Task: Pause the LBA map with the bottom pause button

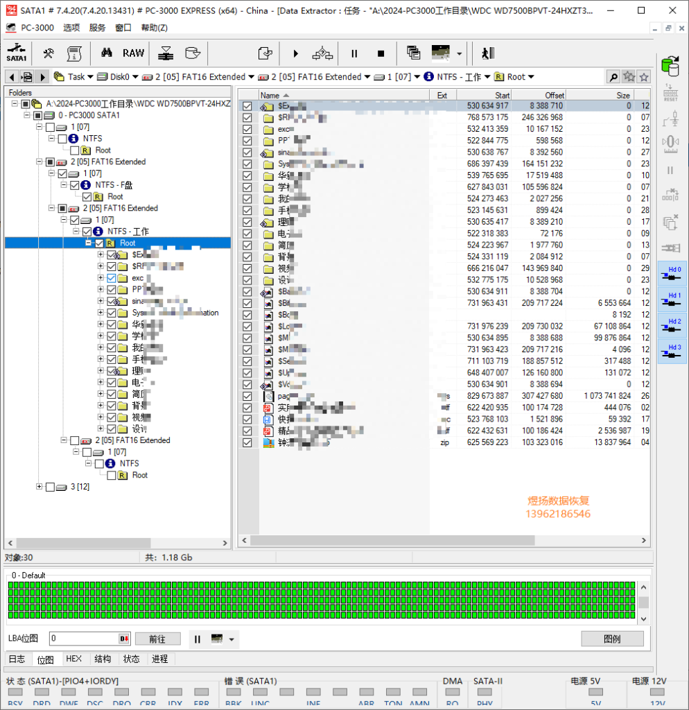Action: tap(198, 639)
